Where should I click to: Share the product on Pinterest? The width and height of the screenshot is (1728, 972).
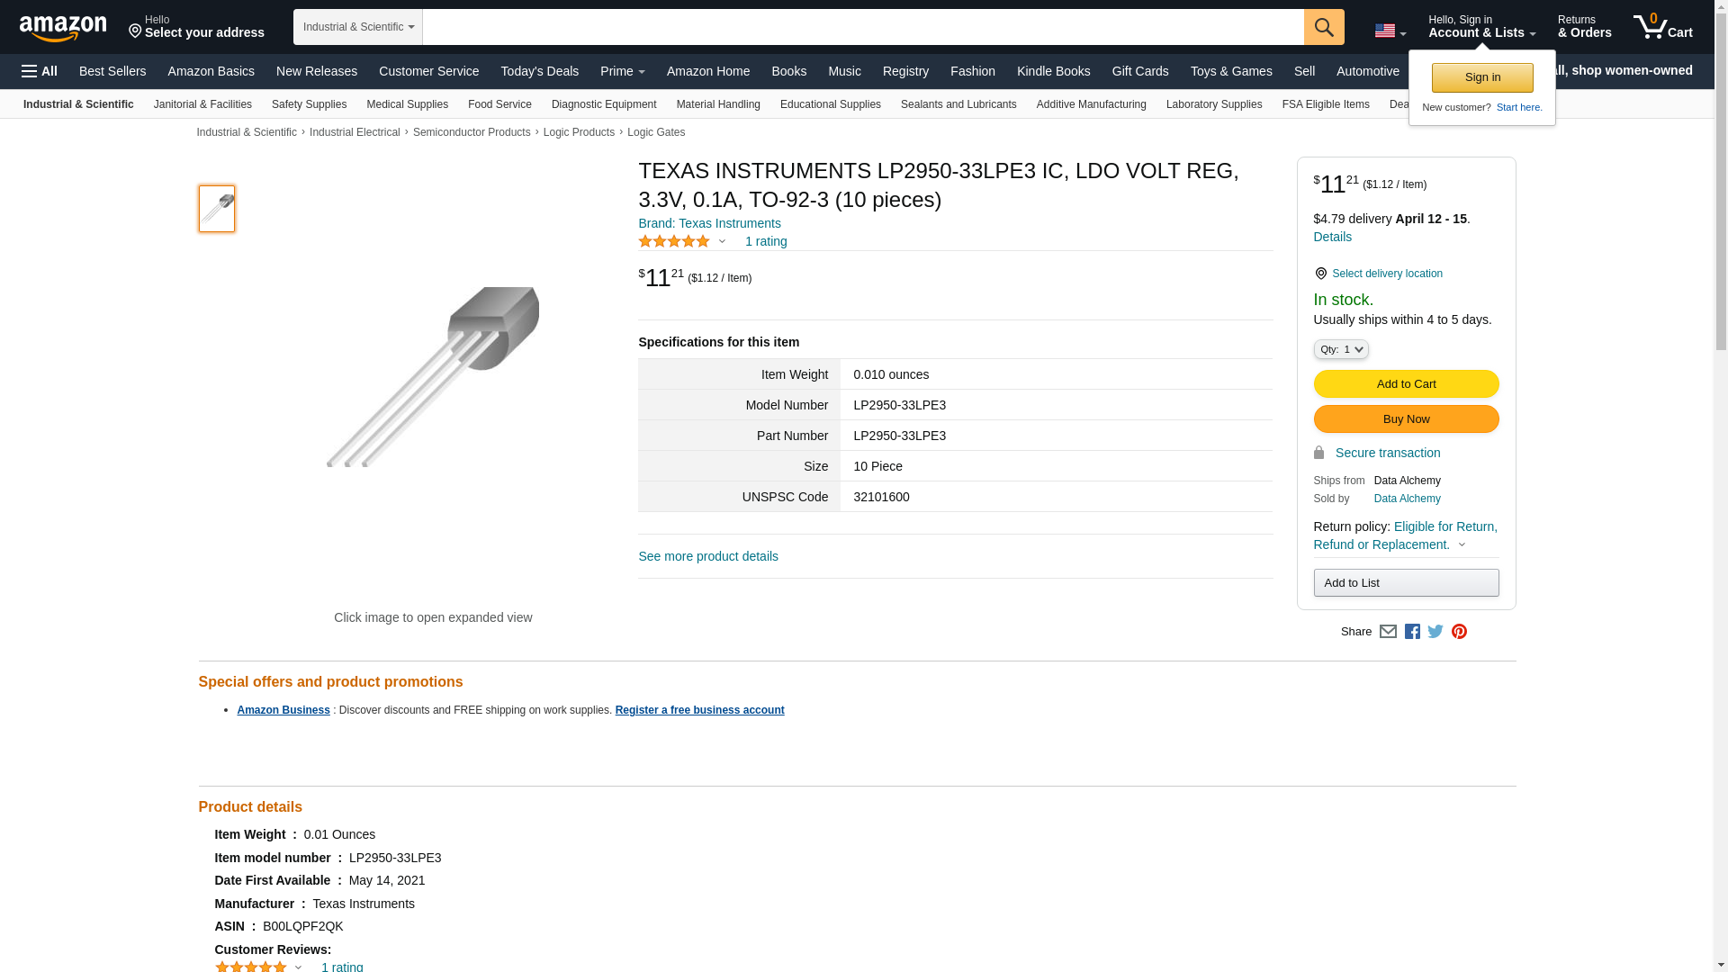pyautogui.click(x=1459, y=632)
